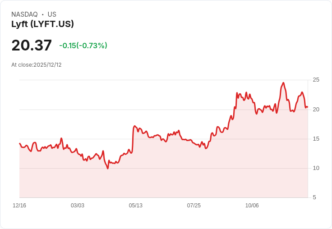Viewport: 332px width, 229px height.
Task: Click the leftmost starting point of the price line
Action: [x=20, y=143]
